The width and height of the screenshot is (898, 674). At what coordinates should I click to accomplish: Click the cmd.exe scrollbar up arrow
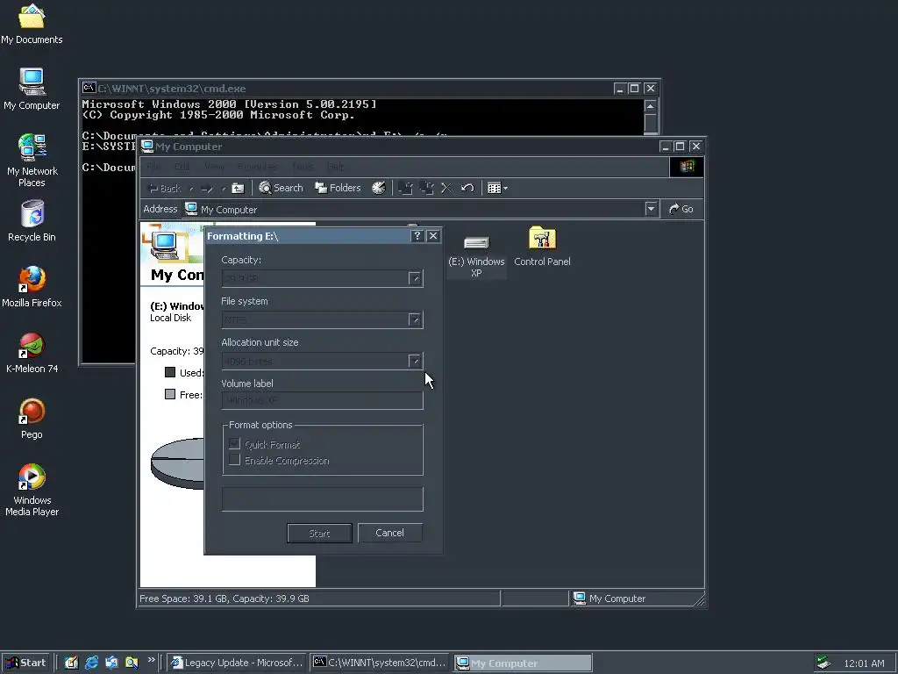click(x=650, y=106)
